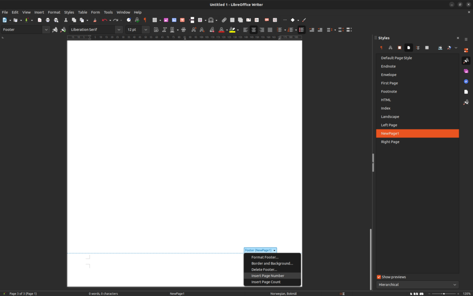
Task: Select the Landscape page style
Action: coord(390,117)
